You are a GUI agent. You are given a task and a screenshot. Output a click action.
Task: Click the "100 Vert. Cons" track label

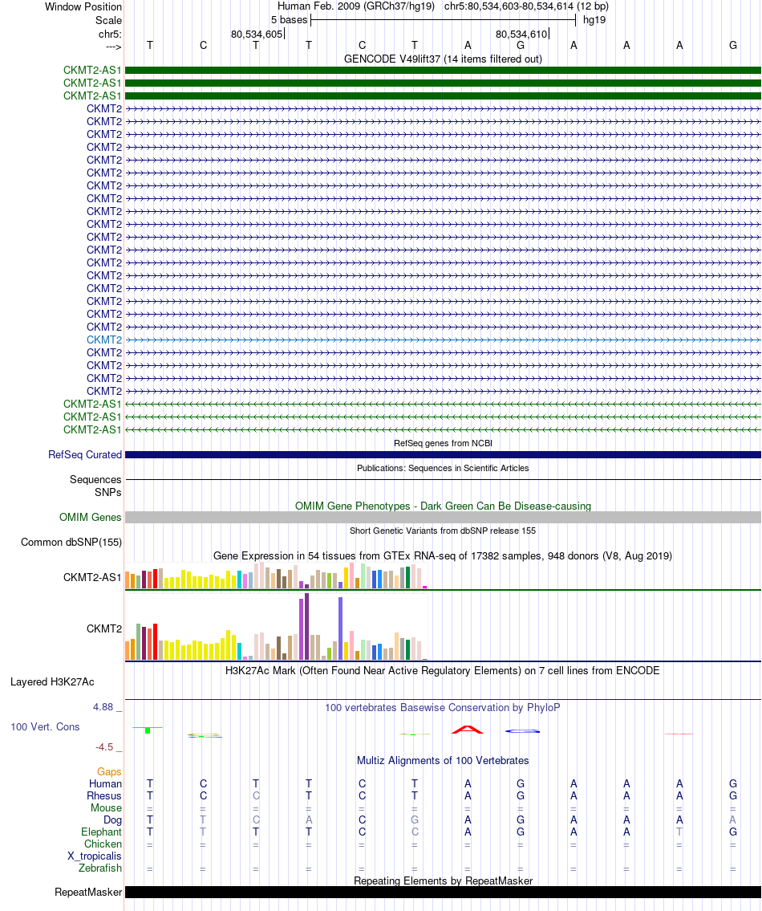(45, 727)
